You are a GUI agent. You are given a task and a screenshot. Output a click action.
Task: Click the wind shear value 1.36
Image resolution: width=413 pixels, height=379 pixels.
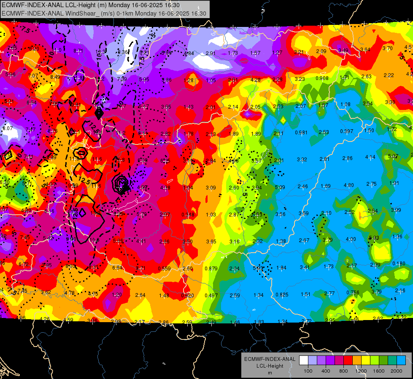pos(397,236)
